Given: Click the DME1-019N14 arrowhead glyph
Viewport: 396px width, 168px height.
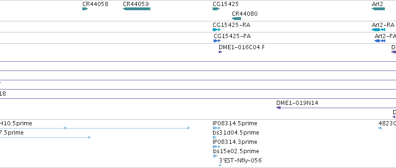Looking at the screenshot, I should 279,108.
